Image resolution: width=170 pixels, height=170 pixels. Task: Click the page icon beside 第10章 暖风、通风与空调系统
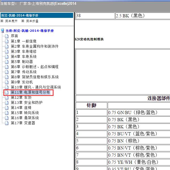[7, 87]
